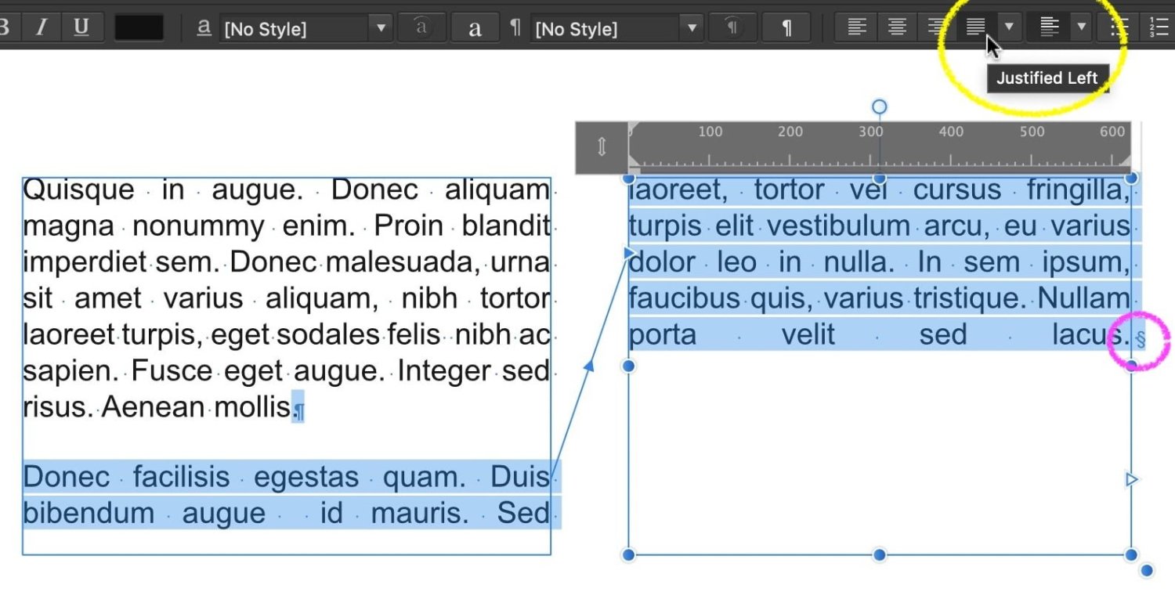Viewport: 1175px width, 592px height.
Task: Click the Justified Left tooltip label
Action: 1048,78
